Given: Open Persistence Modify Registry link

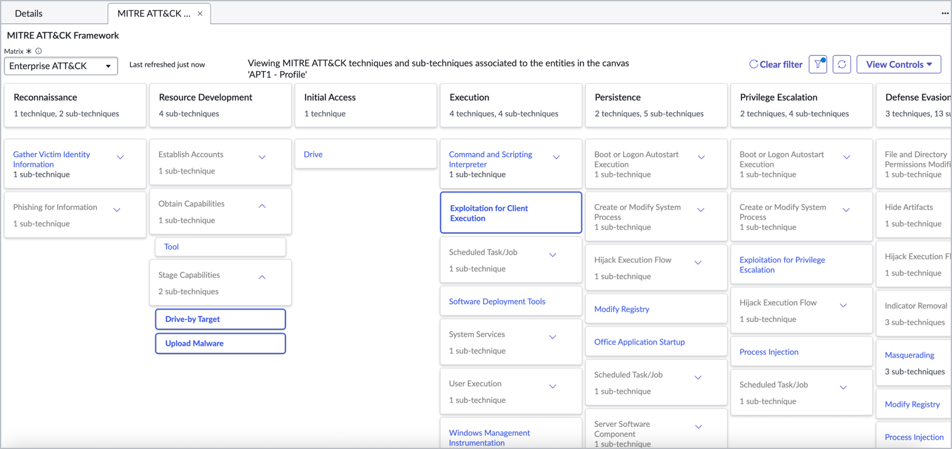Looking at the screenshot, I should click(622, 309).
